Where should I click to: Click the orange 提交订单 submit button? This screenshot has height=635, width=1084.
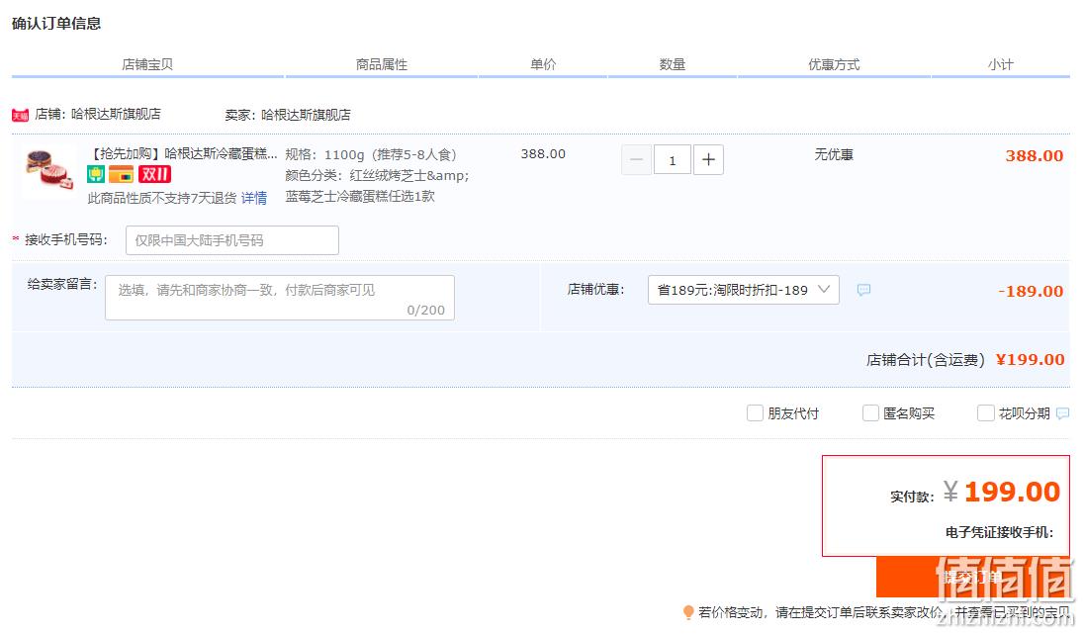(972, 577)
